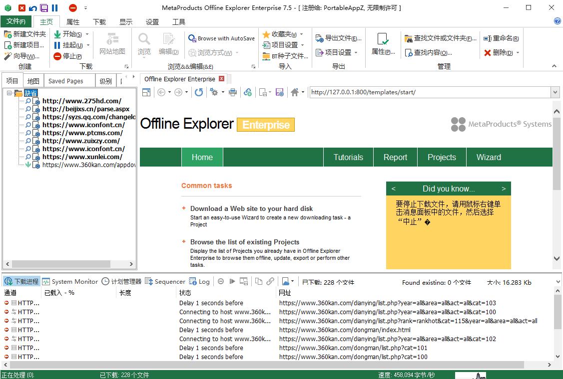
Task: Switch to the 显示 ribbon tab
Action: [126, 22]
